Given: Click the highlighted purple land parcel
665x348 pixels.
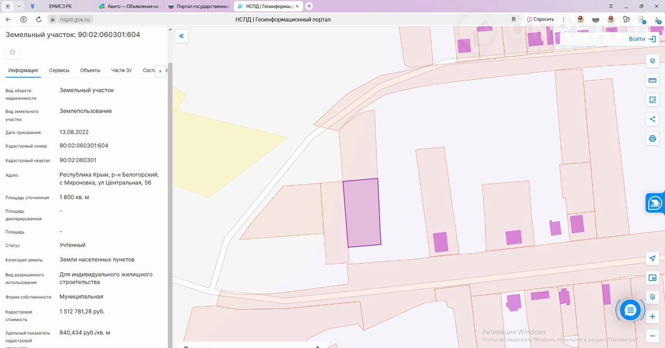Looking at the screenshot, I should pyautogui.click(x=362, y=212).
